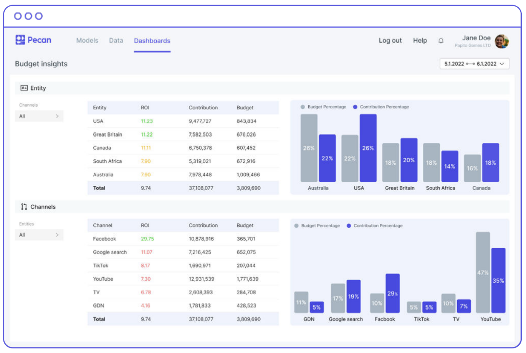Click the first window control circle

[x=18, y=16]
